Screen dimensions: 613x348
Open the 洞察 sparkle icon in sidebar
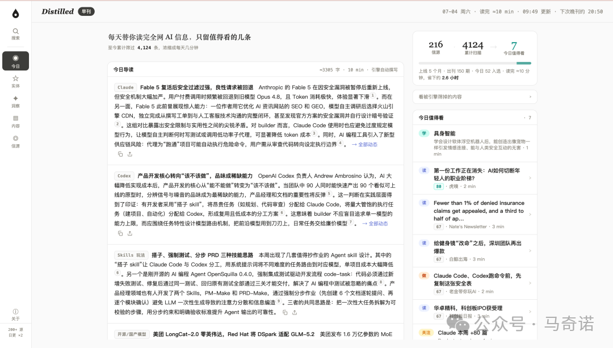click(x=16, y=99)
